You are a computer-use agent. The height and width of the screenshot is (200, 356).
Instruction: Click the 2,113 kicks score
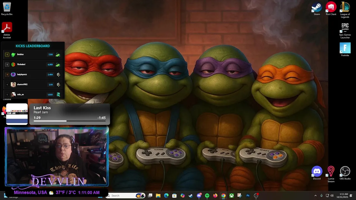tap(51, 84)
